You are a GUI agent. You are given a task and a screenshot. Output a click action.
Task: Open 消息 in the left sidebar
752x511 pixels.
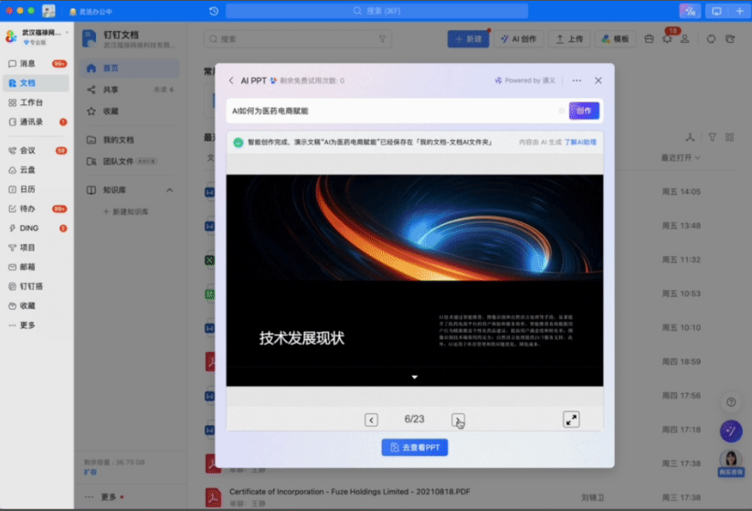point(27,64)
